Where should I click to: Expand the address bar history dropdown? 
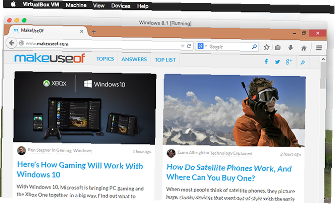pyautogui.click(x=183, y=46)
